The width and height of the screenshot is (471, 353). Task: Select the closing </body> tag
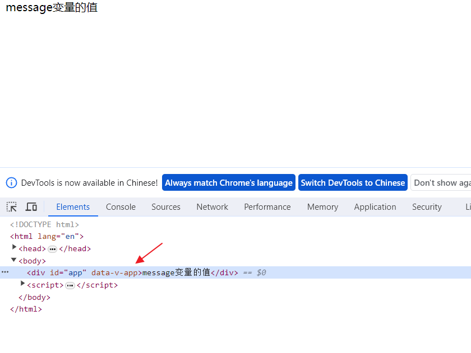coord(34,297)
